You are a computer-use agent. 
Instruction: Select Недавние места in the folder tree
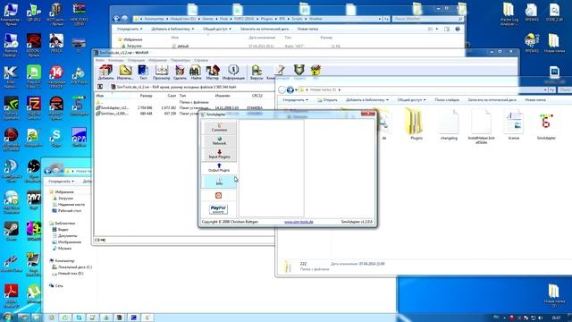pos(68,205)
